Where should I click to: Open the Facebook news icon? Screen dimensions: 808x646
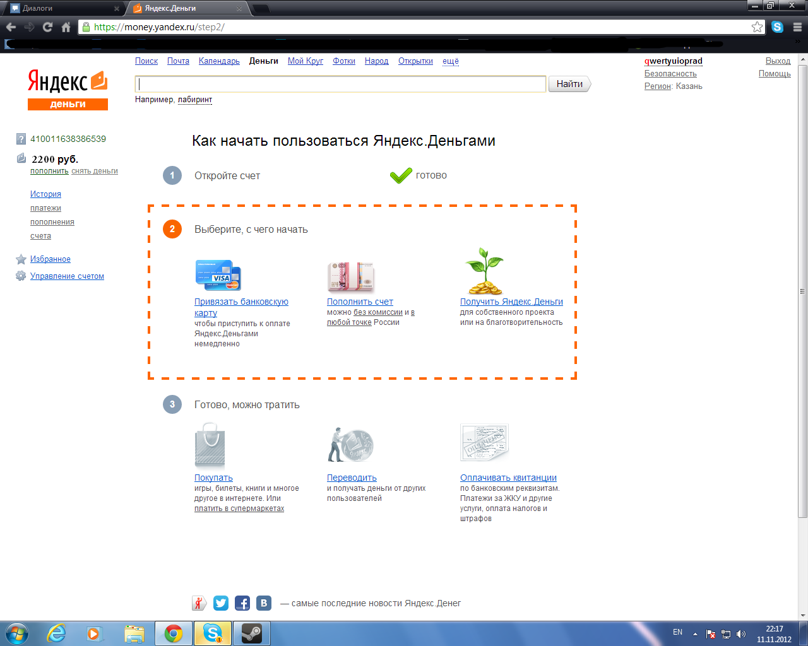point(242,603)
